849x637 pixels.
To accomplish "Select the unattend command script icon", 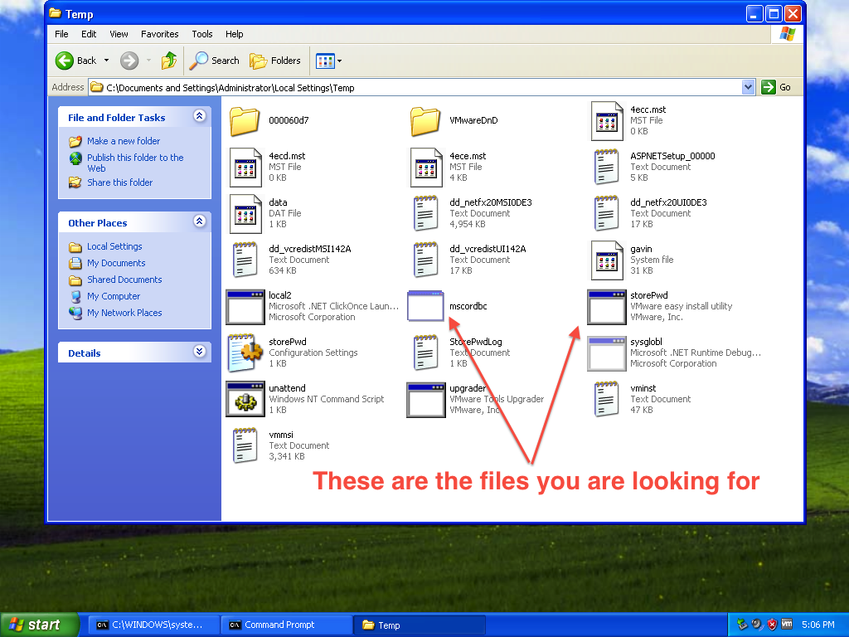I will [x=245, y=399].
